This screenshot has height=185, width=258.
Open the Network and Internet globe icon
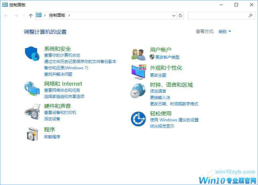coord(32,88)
